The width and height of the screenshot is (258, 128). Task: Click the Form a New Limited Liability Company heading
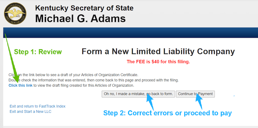pos(158,52)
